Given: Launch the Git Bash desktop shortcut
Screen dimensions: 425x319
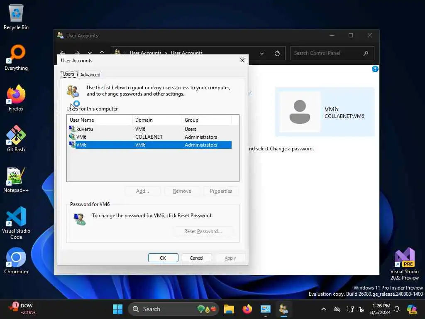Looking at the screenshot, I should click(x=16, y=139).
